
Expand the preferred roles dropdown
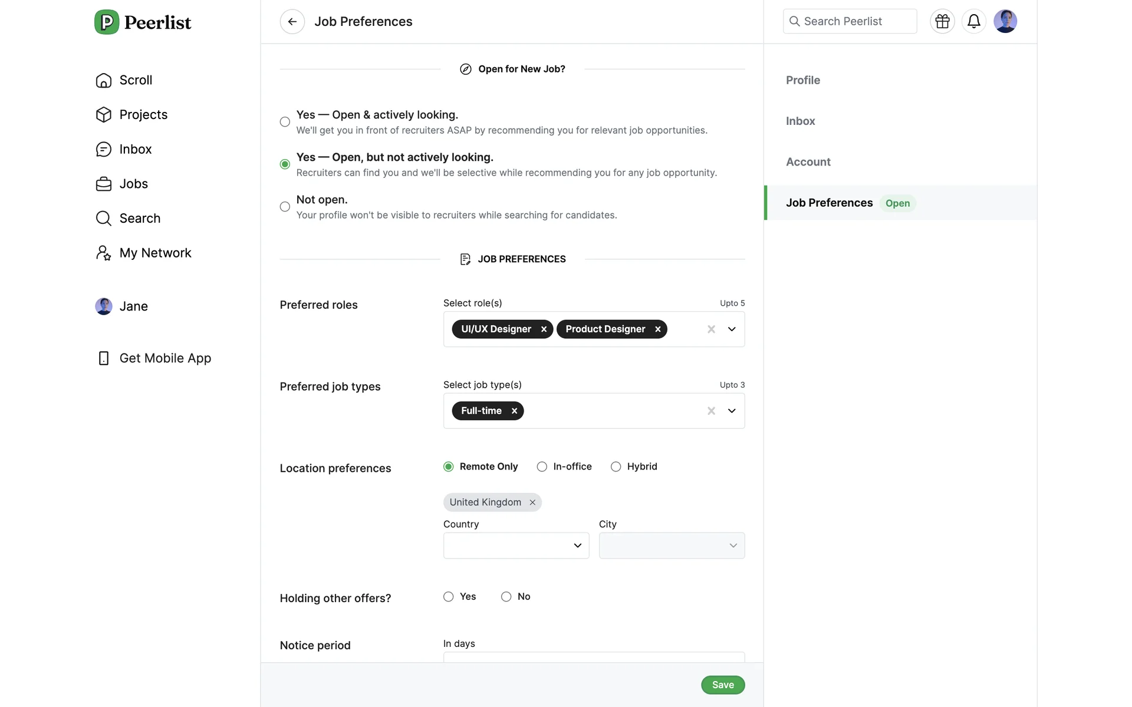coord(732,329)
